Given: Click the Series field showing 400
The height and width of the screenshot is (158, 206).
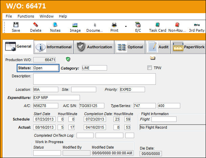Looking at the screenshot, I should pyautogui.click(x=169, y=106).
